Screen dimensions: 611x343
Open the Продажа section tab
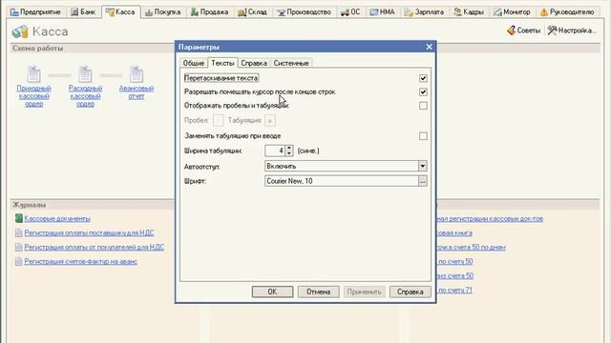[x=210, y=12]
